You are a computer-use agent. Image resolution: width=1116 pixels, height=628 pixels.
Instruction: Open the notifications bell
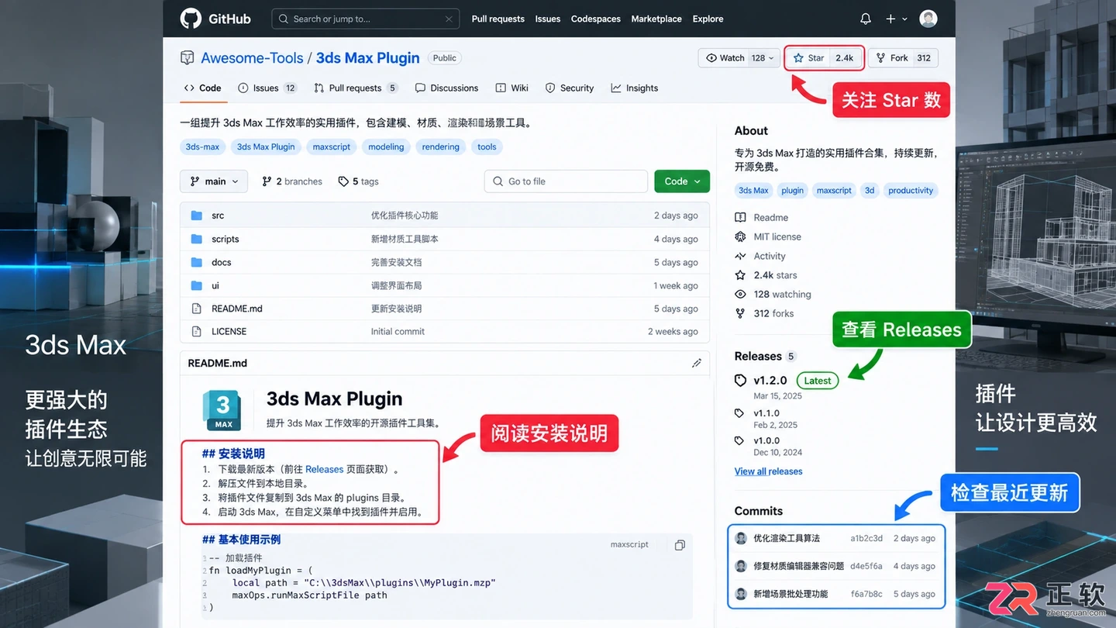click(866, 19)
